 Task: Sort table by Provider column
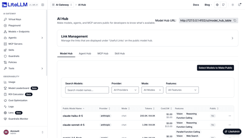pos(105,108)
